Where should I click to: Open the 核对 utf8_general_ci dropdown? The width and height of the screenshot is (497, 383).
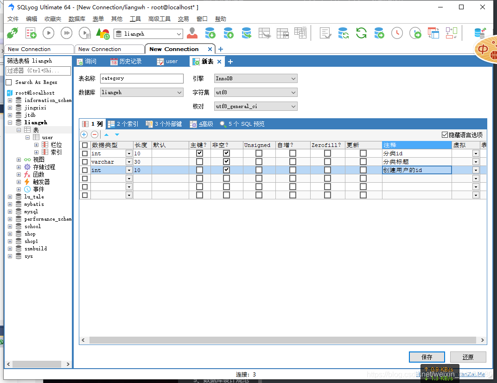[x=256, y=106]
